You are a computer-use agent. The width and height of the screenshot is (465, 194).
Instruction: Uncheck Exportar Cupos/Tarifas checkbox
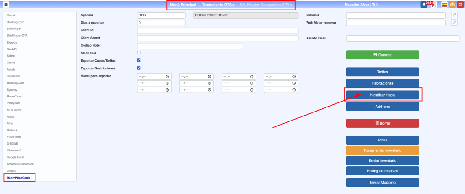tap(139, 60)
